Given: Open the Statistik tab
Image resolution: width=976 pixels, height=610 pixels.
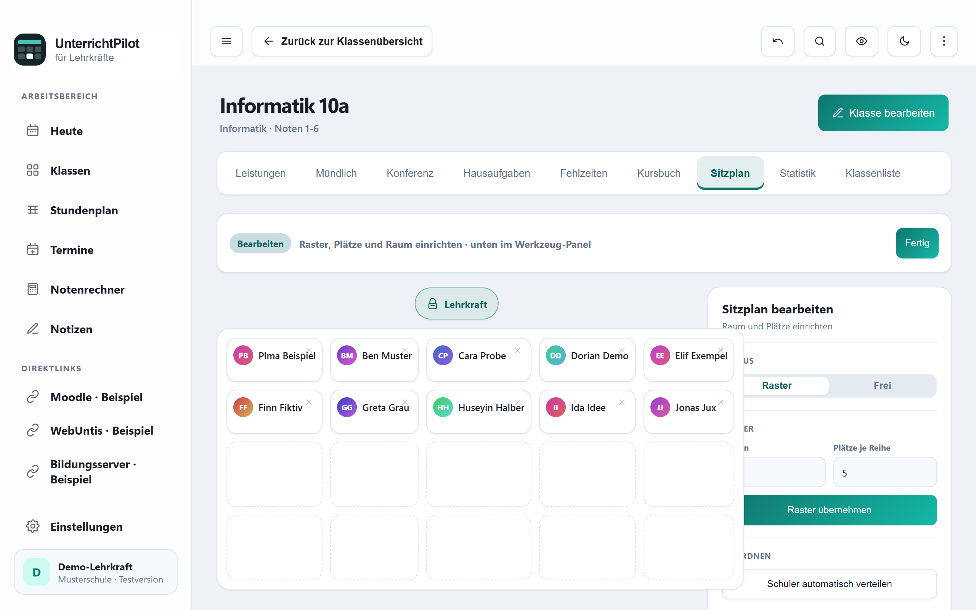Looking at the screenshot, I should coord(797,173).
